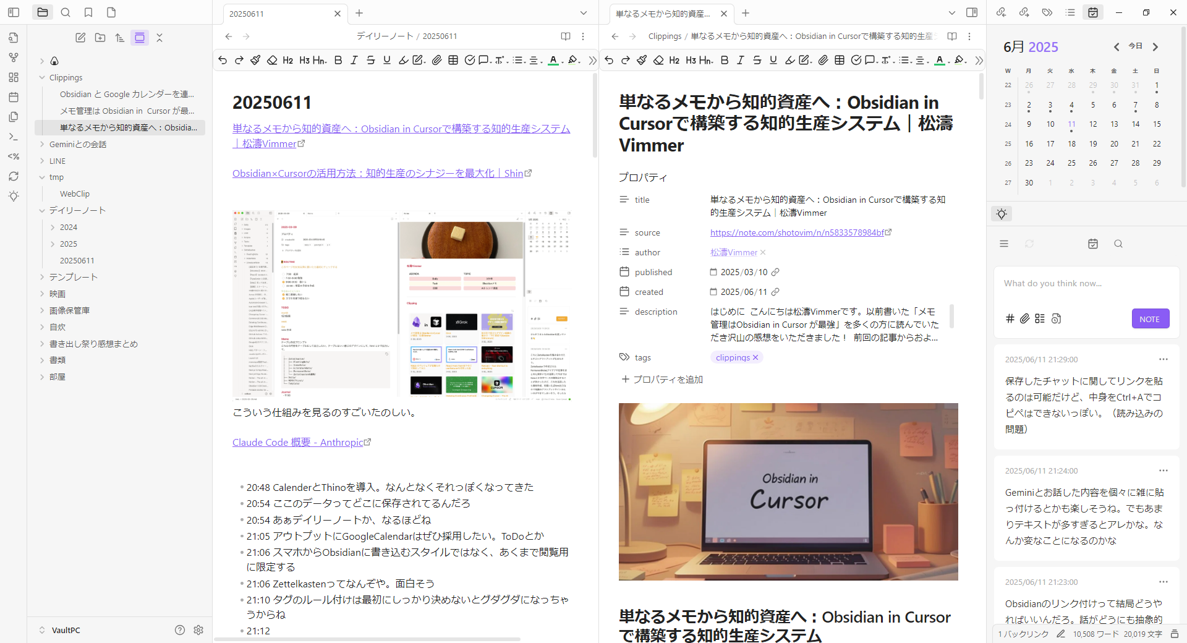Expand the 映画 folder
The width and height of the screenshot is (1187, 643).
click(x=42, y=294)
